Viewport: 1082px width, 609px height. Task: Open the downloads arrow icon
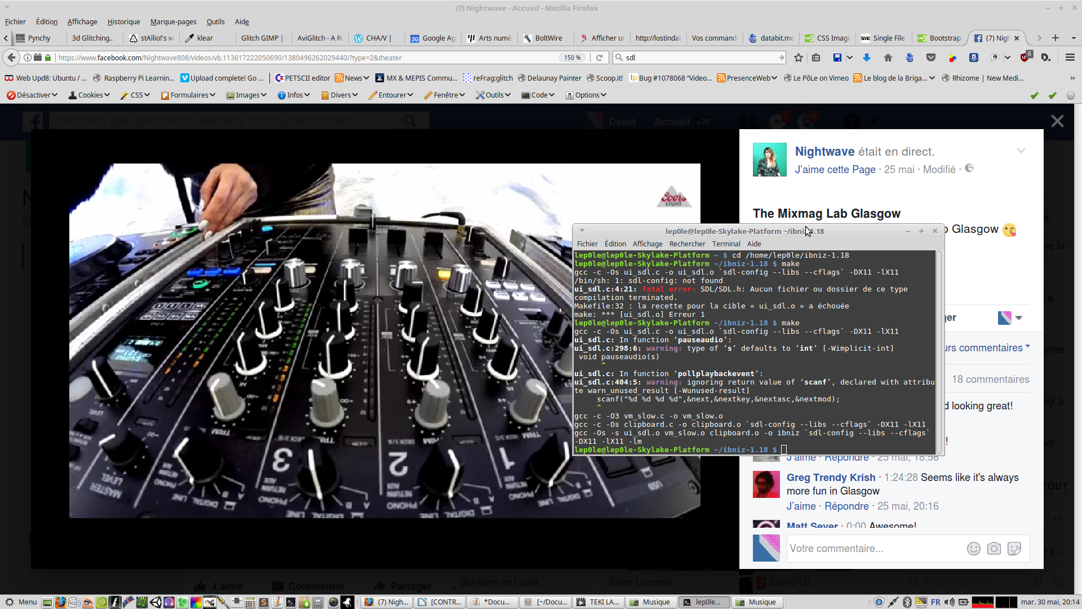[x=867, y=58]
